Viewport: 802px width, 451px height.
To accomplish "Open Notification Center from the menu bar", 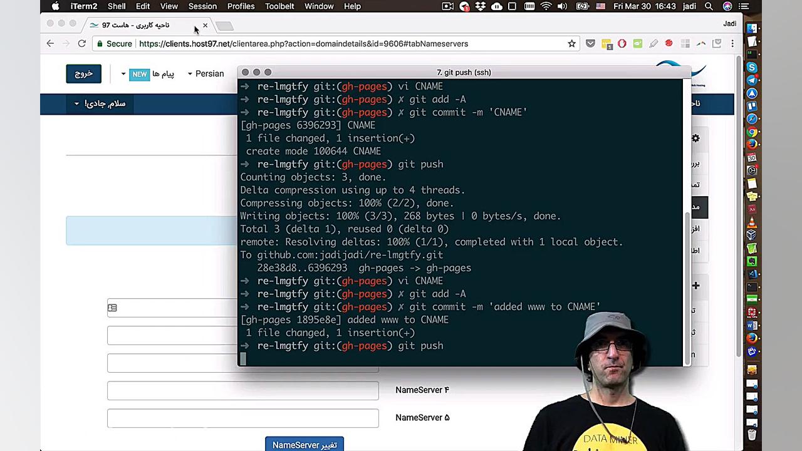I will coord(744,6).
